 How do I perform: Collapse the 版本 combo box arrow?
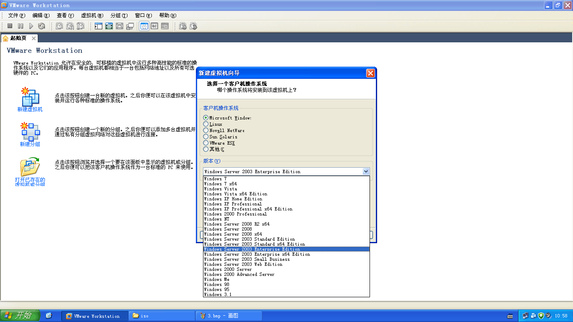[366, 171]
